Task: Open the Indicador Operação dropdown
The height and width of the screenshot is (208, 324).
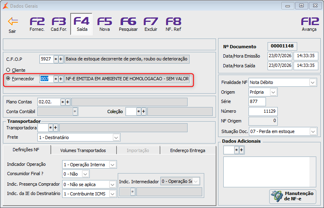Action: [x=112, y=165]
